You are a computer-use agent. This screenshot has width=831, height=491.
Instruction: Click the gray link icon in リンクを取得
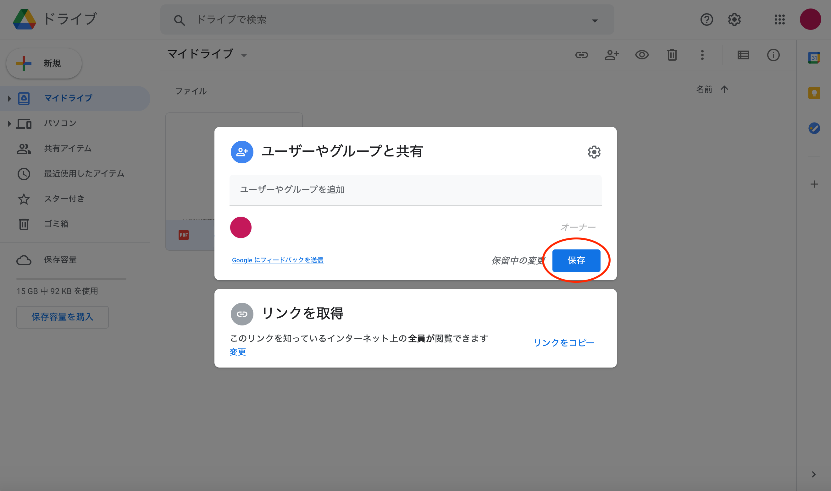coord(242,314)
